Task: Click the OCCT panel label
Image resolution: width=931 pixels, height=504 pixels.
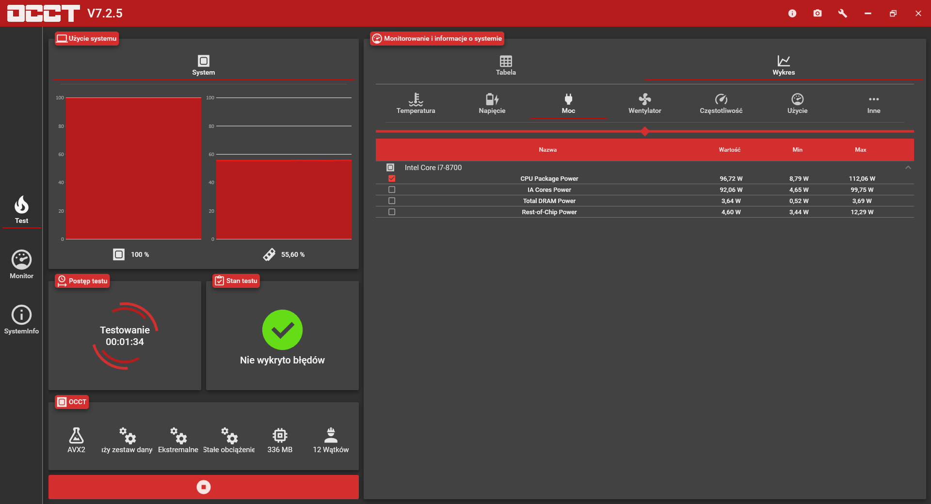Action: click(x=72, y=402)
